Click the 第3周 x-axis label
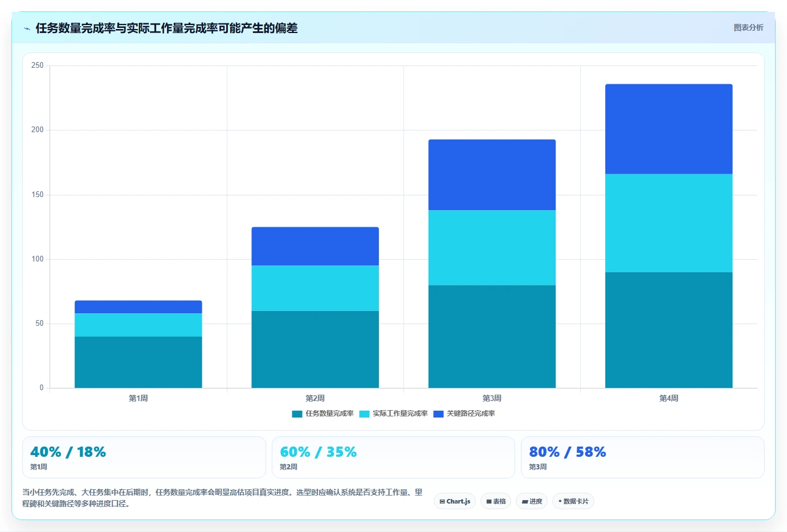Viewport: 787px width, 532px height. pos(492,398)
